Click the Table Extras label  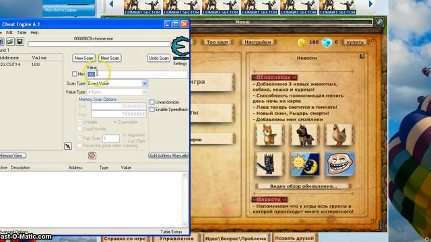pos(171,232)
